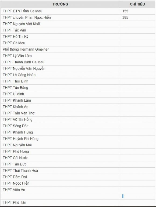Click THPT Sông Đốc school name
This screenshot has height=207, width=156.
pos(16,126)
